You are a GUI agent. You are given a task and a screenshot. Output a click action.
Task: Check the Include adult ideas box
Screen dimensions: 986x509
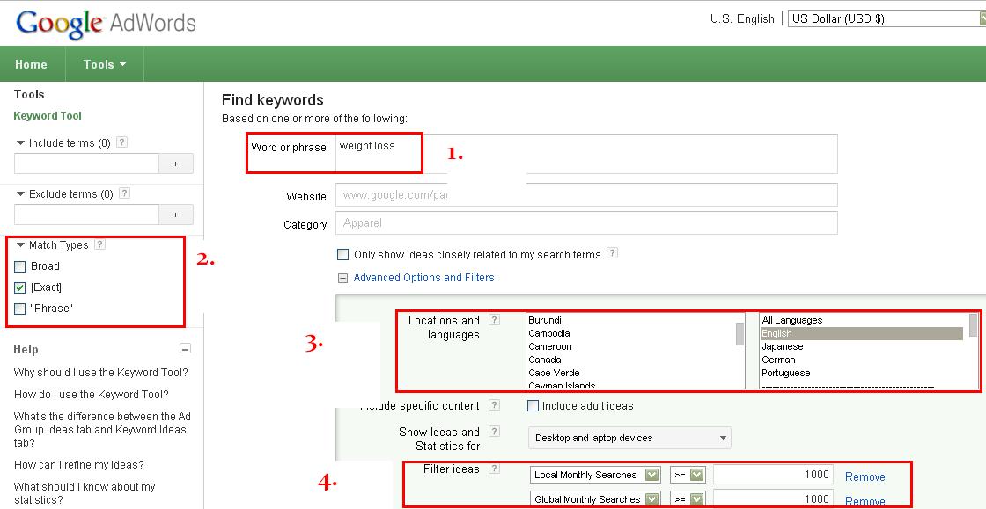533,406
